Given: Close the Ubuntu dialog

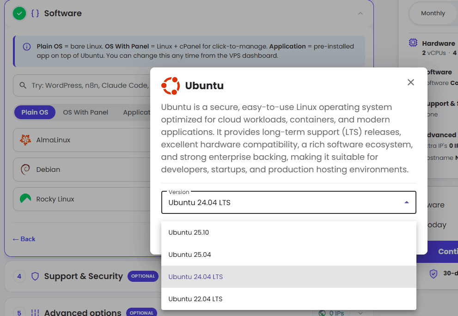Looking at the screenshot, I should (x=411, y=82).
